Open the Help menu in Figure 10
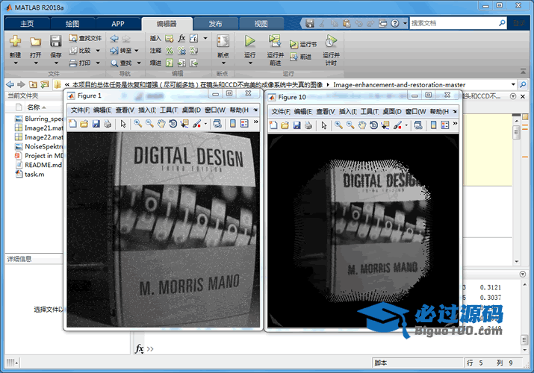This screenshot has height=373, width=534. [x=439, y=111]
